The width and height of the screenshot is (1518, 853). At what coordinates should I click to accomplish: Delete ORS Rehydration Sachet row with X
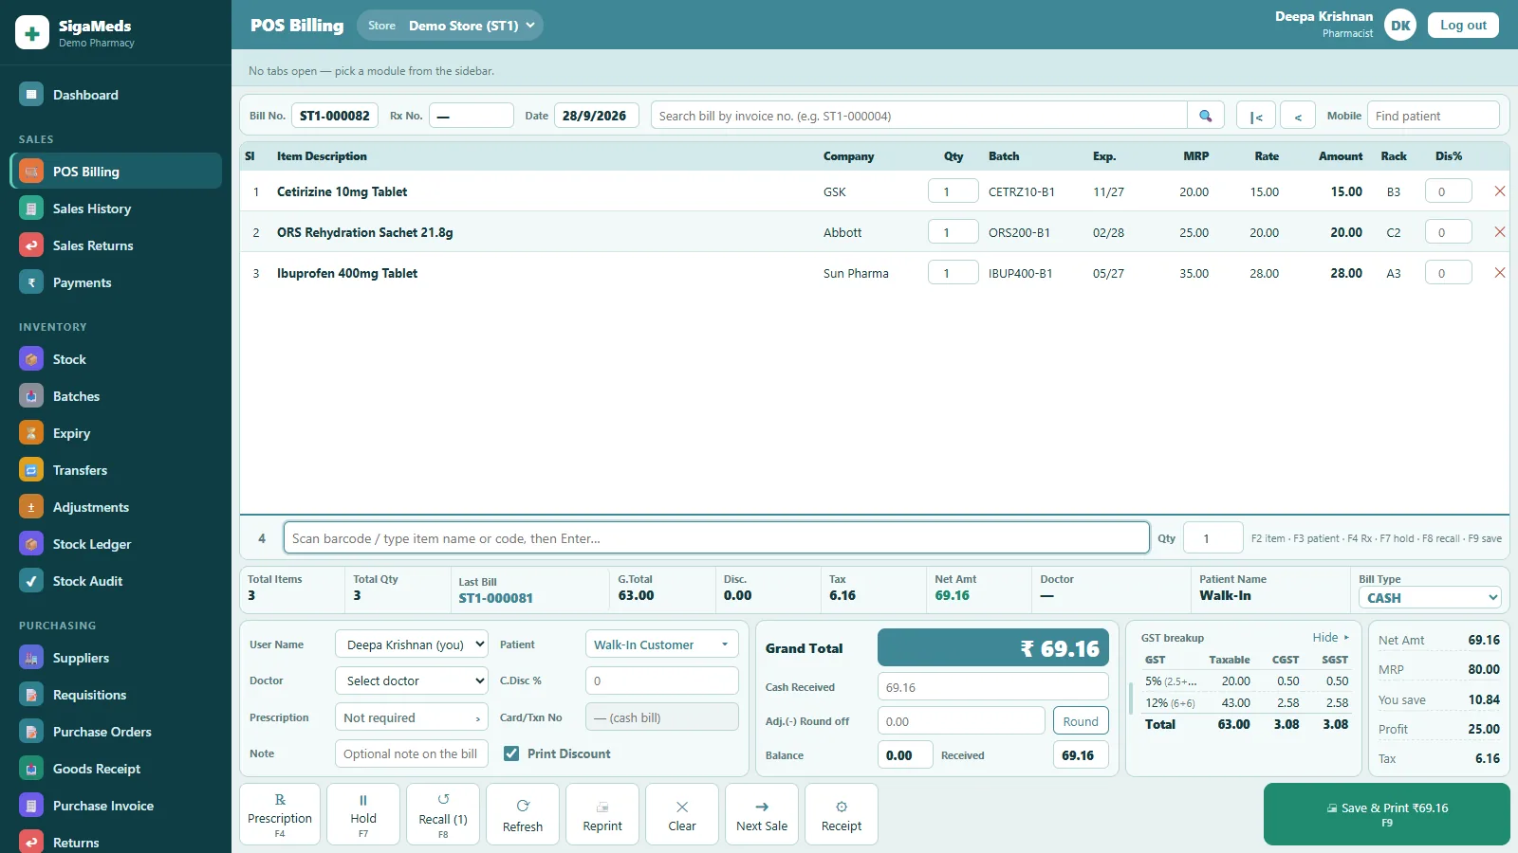coord(1500,232)
